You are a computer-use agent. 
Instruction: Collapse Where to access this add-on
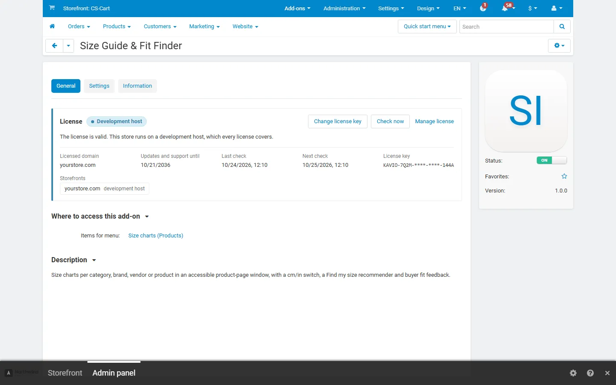(x=100, y=216)
